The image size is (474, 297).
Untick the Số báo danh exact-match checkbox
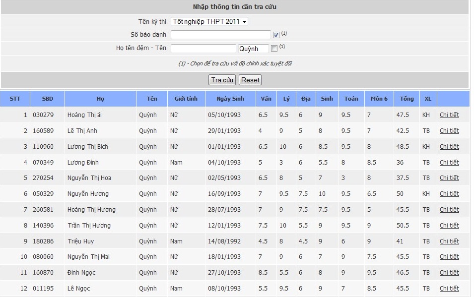[x=276, y=35]
